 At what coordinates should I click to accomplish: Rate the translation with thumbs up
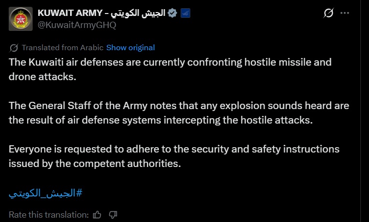(97, 214)
